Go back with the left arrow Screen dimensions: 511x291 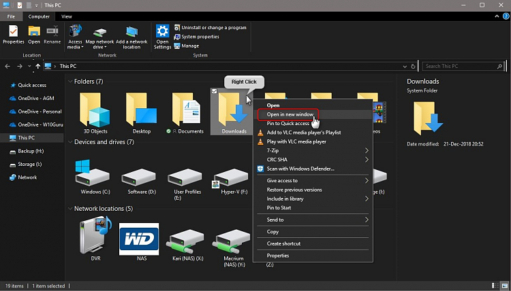(x=7, y=67)
